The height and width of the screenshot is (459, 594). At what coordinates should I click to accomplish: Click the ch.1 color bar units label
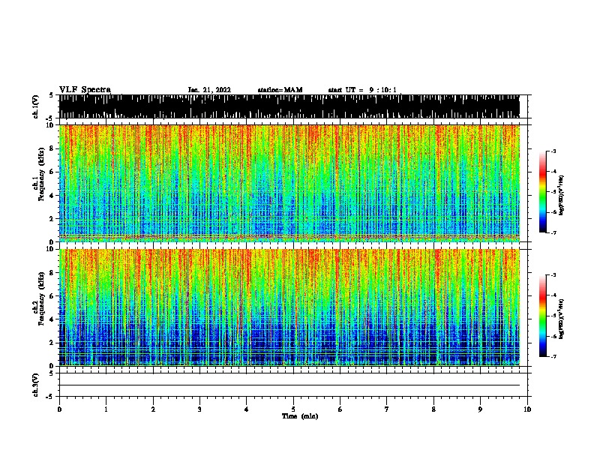pyautogui.click(x=561, y=195)
